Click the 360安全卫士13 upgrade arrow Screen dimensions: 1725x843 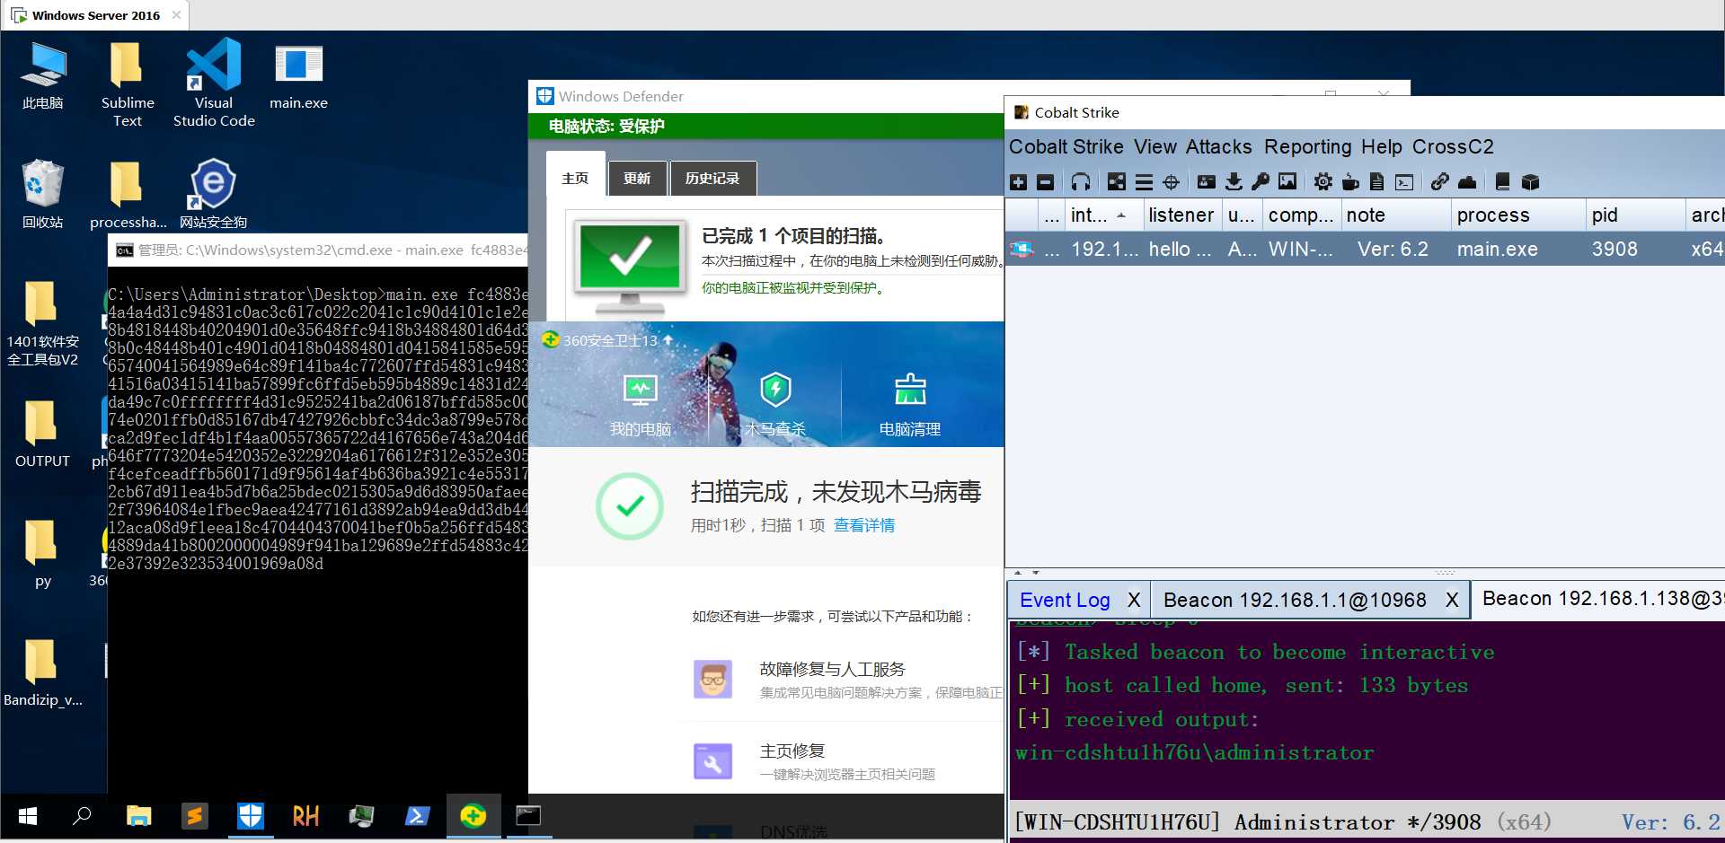(668, 340)
